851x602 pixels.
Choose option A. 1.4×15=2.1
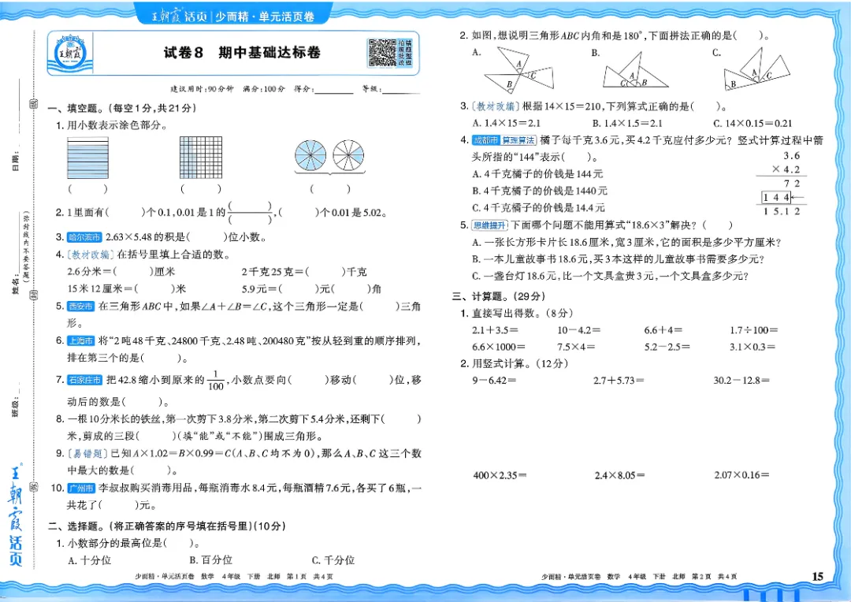tap(507, 123)
